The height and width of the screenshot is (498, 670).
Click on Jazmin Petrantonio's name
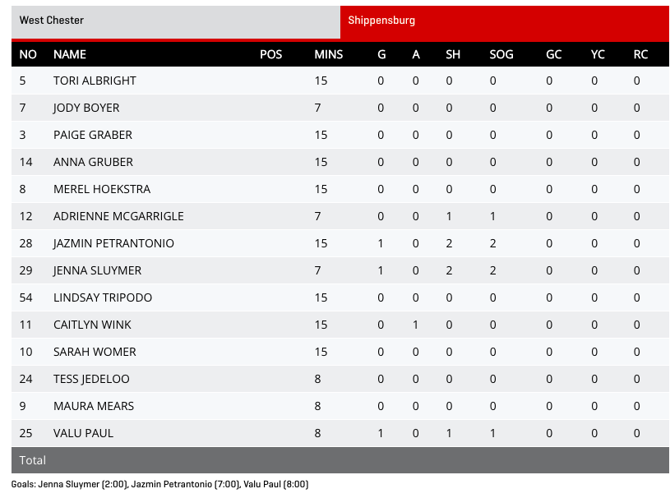[x=113, y=244]
